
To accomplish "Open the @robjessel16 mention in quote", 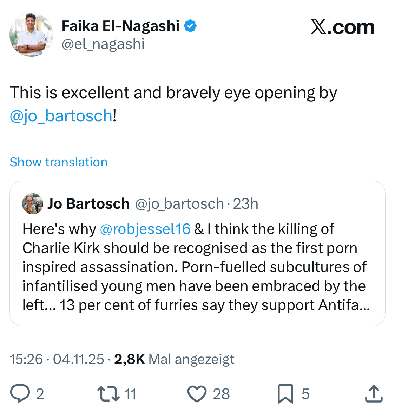I will [145, 229].
